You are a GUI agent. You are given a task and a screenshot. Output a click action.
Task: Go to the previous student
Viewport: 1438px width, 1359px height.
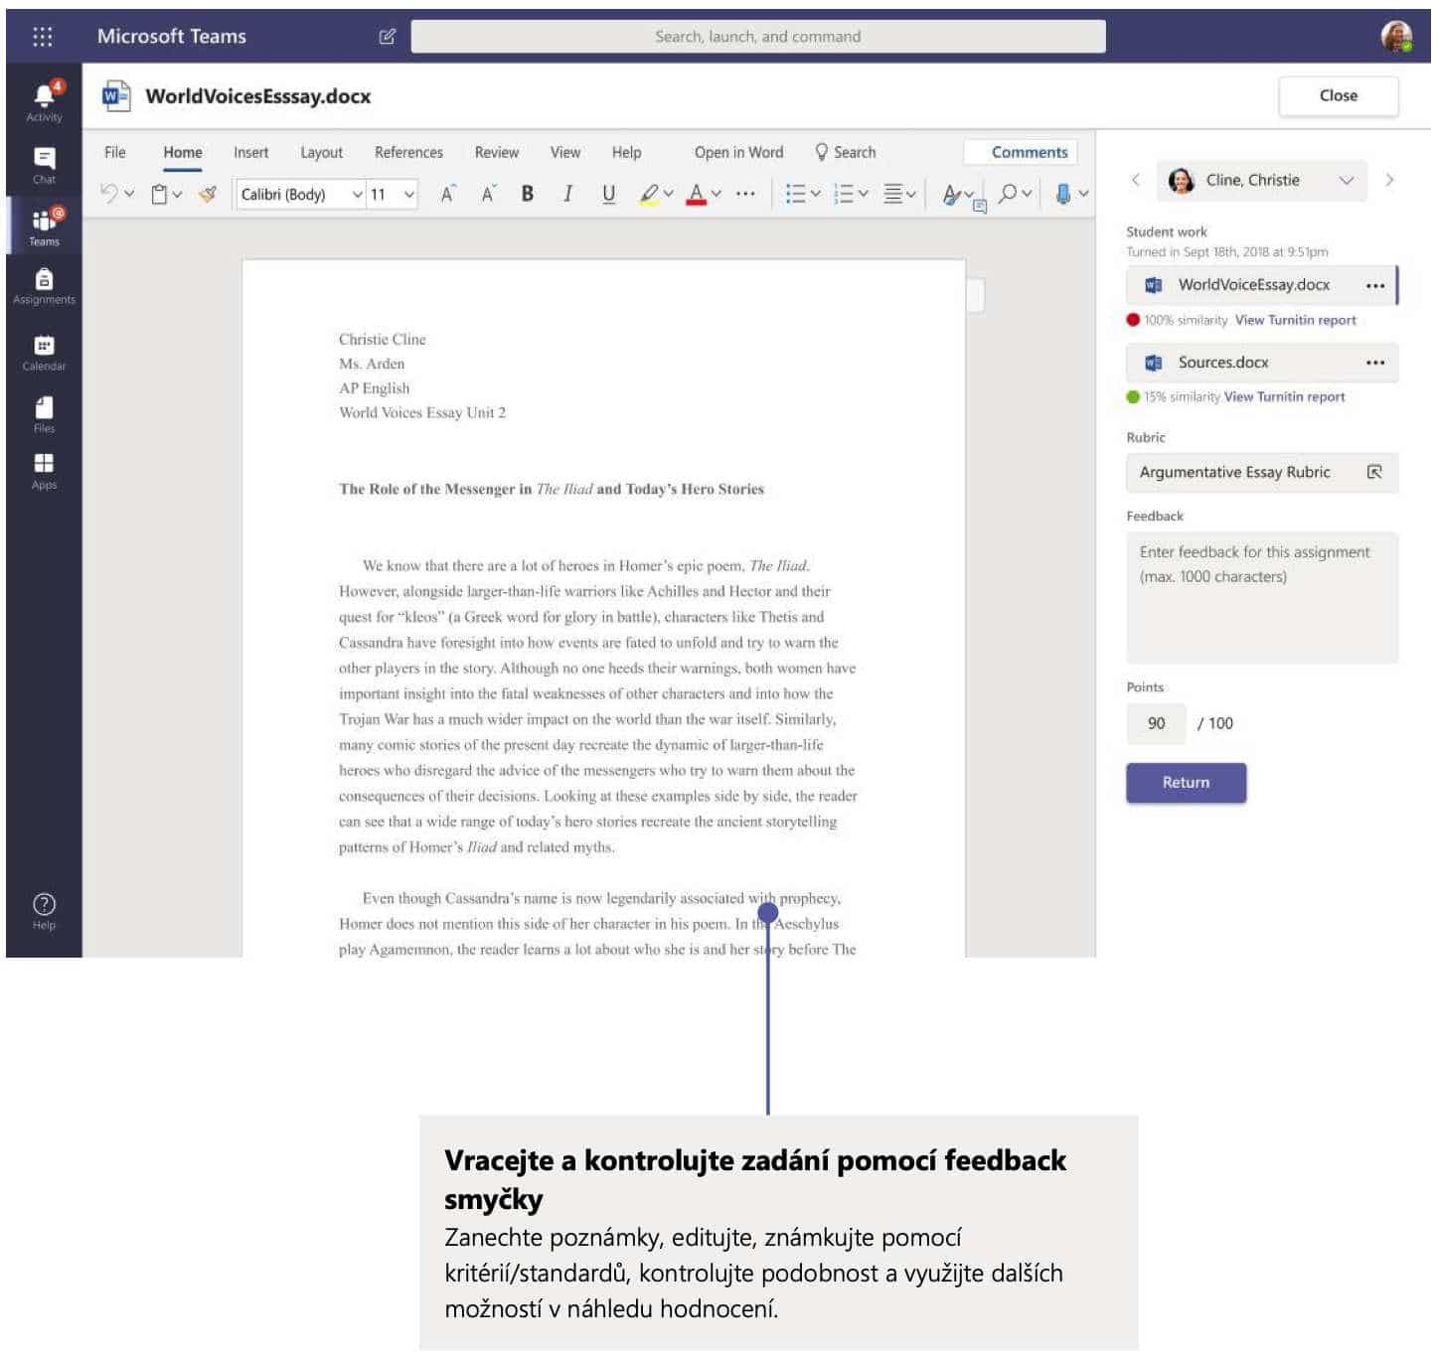(1136, 180)
